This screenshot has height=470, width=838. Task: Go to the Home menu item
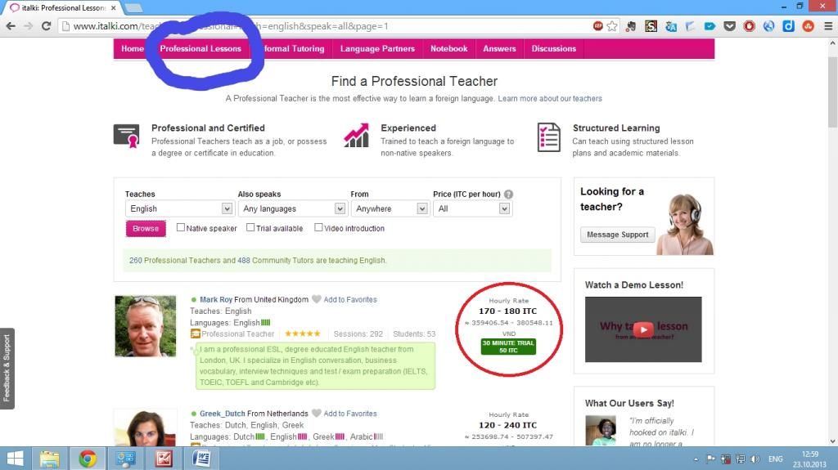(132, 48)
